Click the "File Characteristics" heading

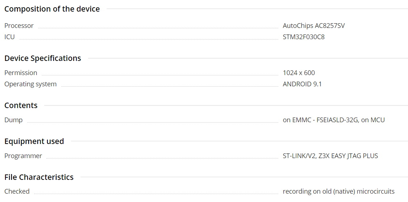(39, 177)
